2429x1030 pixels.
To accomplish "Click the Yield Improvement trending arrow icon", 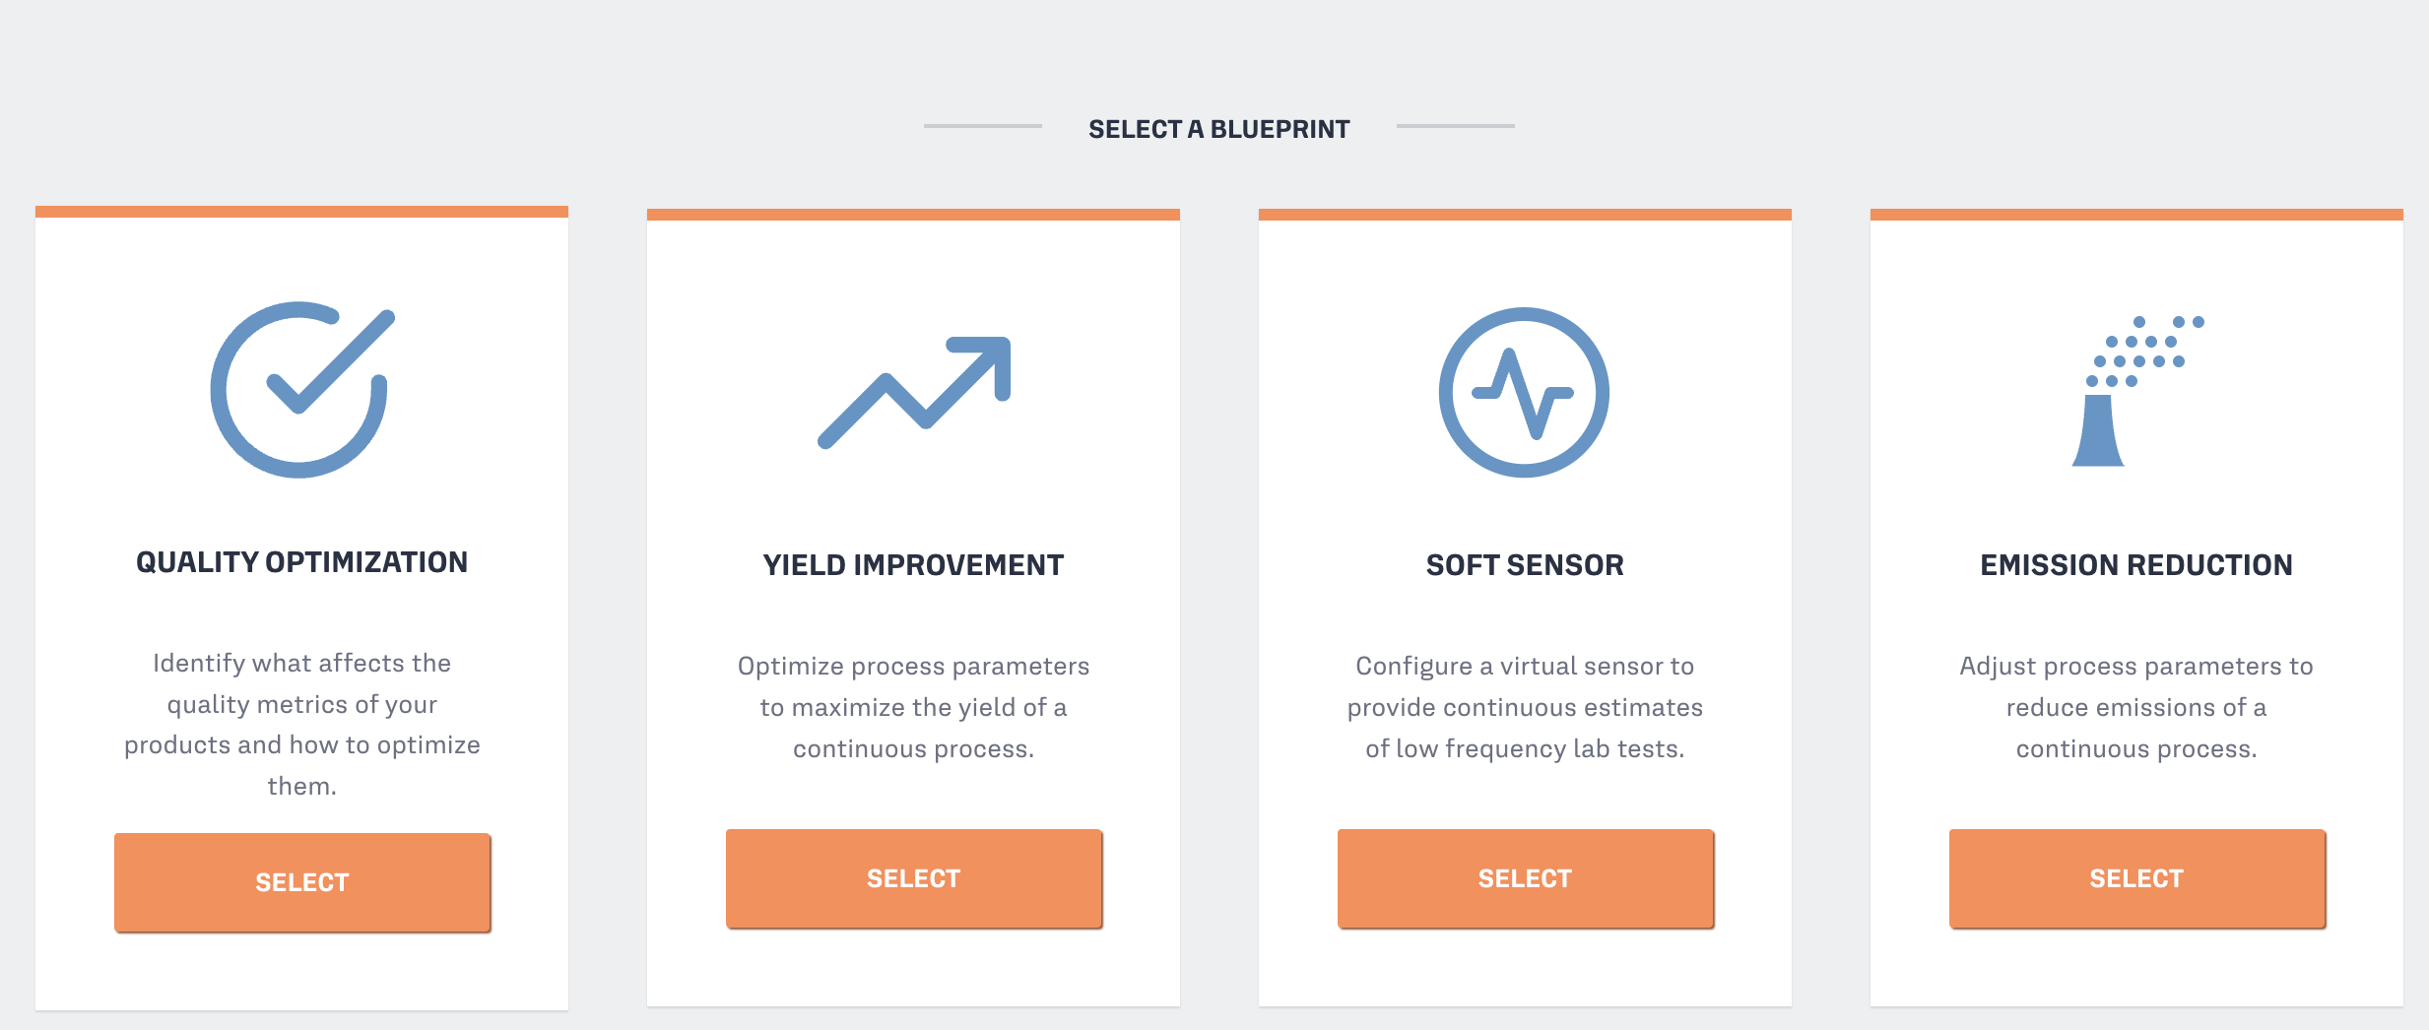I will pos(914,392).
